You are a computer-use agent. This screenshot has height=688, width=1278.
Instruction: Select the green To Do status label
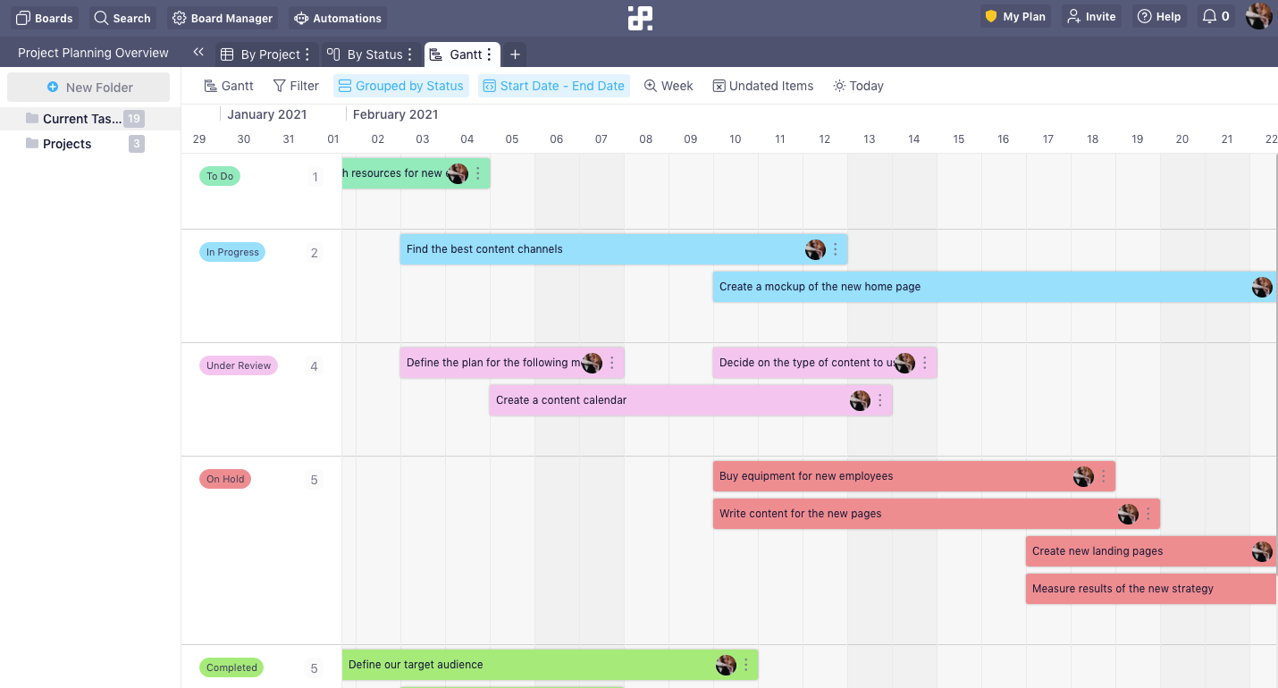[x=219, y=176]
